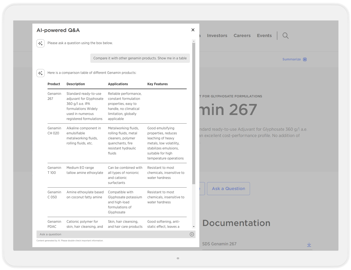
Task: Click the 'Metalworking fluids, rolling fluids, metal cleaners' cell
Action: tap(123, 141)
